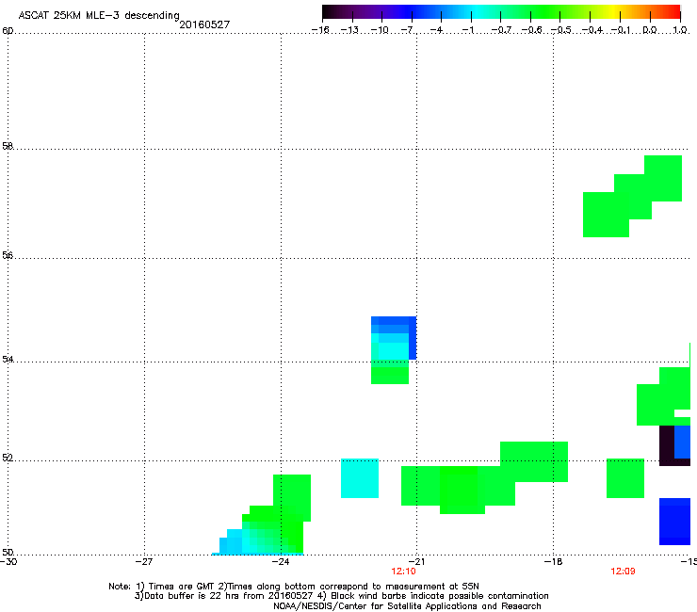Click the black end of the color bar
The width and height of the screenshot is (697, 612).
click(x=328, y=12)
